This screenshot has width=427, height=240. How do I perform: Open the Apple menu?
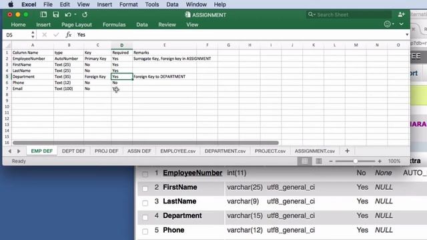11,5
